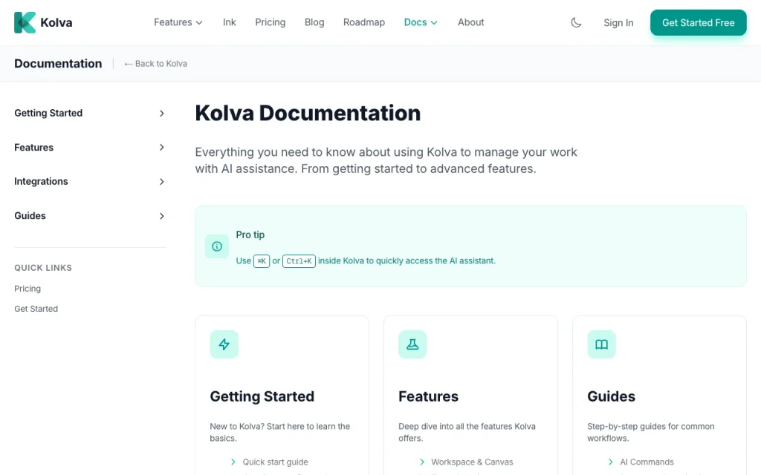Viewport: 761px width, 475px height.
Task: Click the Ctrl+K keyboard shortcut badge
Action: coord(299,261)
